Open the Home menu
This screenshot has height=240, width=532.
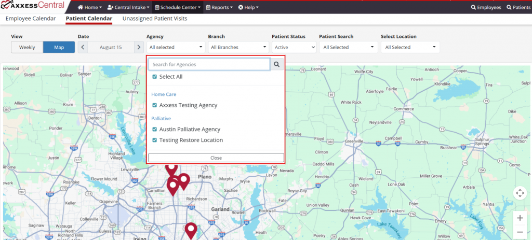(89, 7)
